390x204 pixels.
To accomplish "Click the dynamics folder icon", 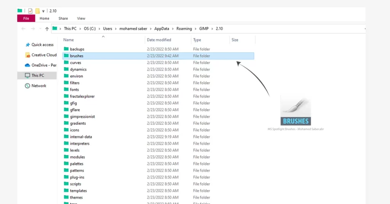I will (66, 69).
